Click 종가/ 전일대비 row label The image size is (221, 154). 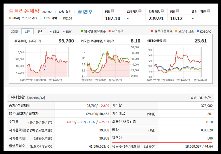pos(20,106)
